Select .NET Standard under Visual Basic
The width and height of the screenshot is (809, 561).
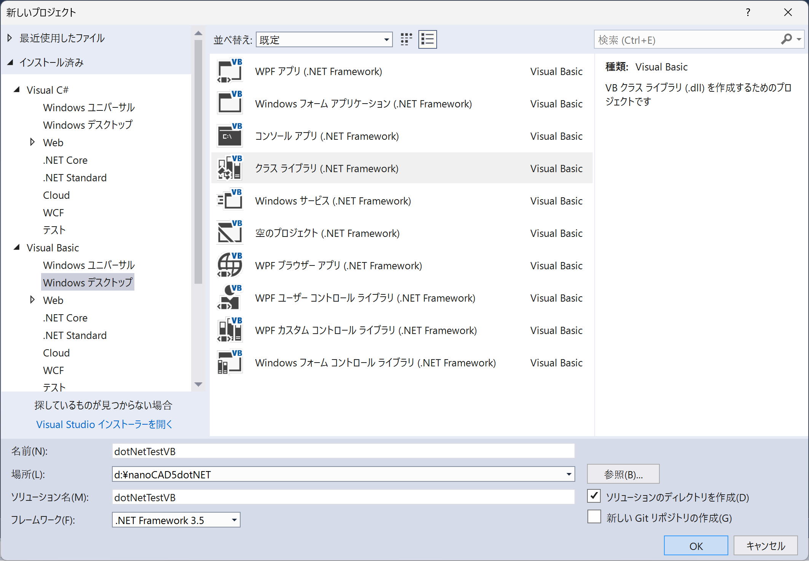pos(75,335)
